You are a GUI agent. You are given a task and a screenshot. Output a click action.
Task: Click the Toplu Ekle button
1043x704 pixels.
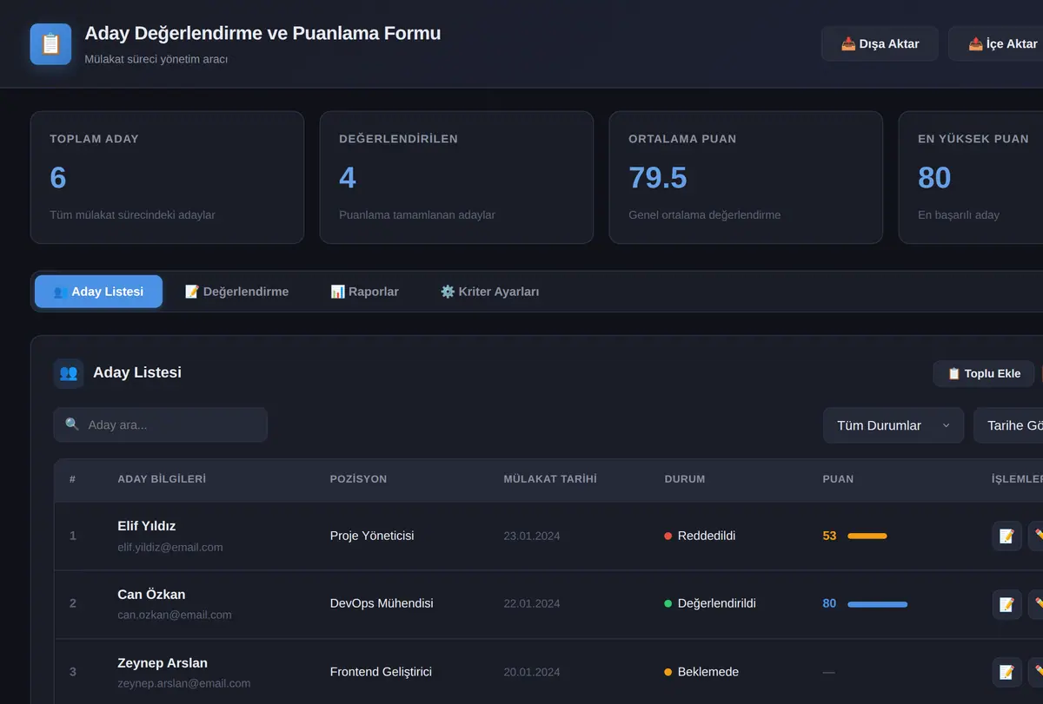[984, 373]
